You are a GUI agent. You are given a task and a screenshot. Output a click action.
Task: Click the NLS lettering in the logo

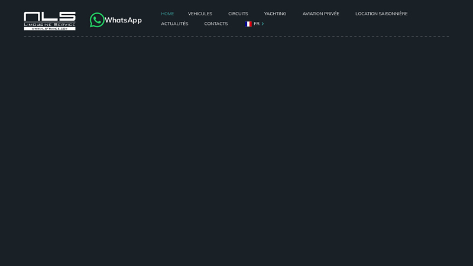click(50, 17)
